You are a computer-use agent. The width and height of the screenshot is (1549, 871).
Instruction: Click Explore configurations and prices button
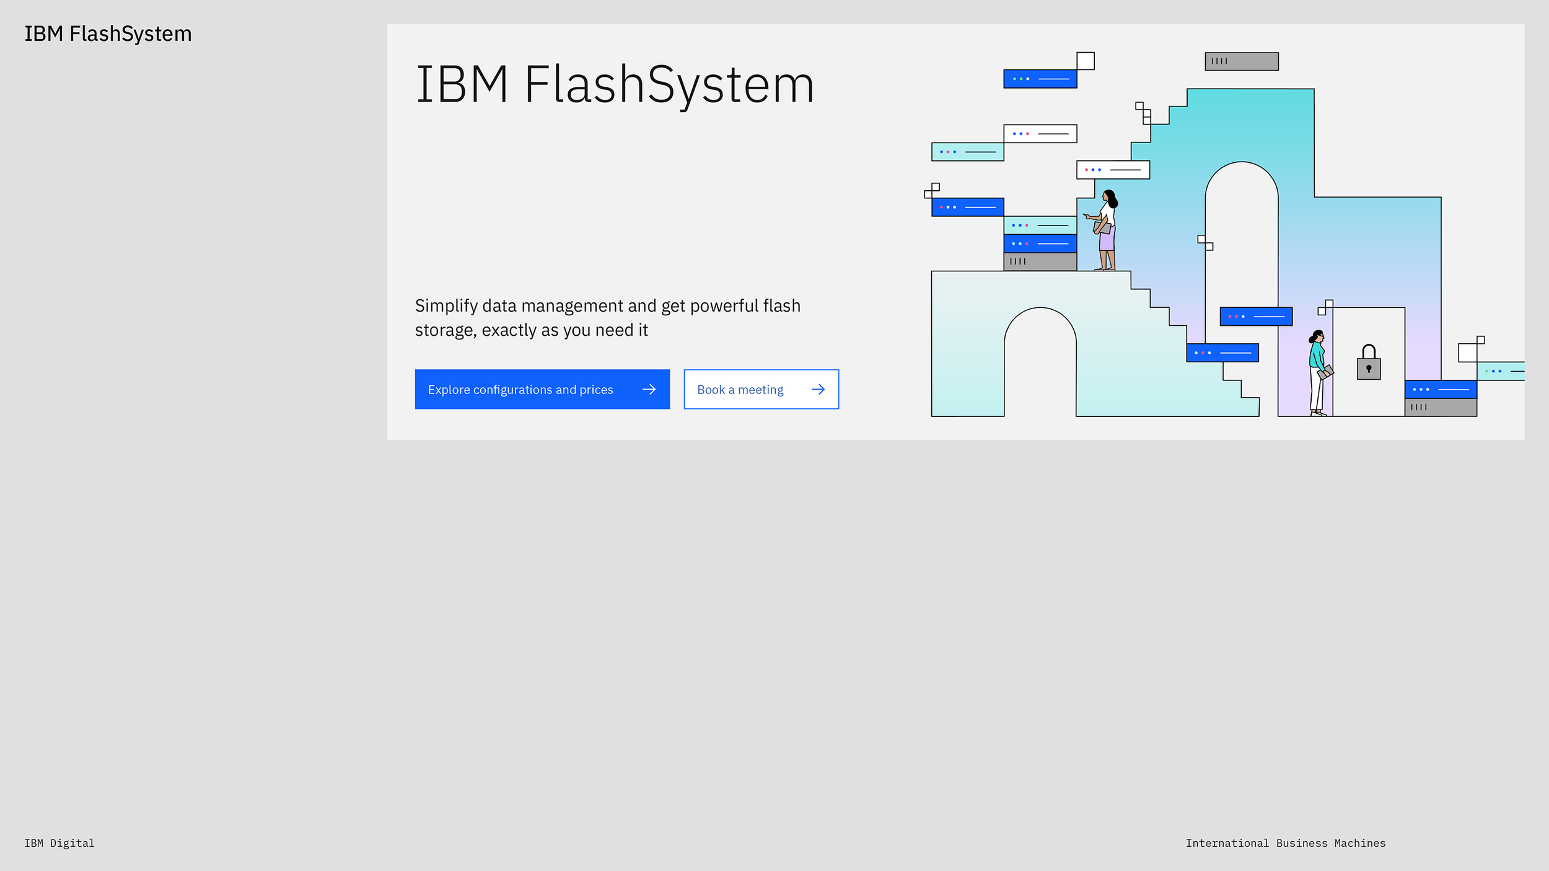point(542,389)
